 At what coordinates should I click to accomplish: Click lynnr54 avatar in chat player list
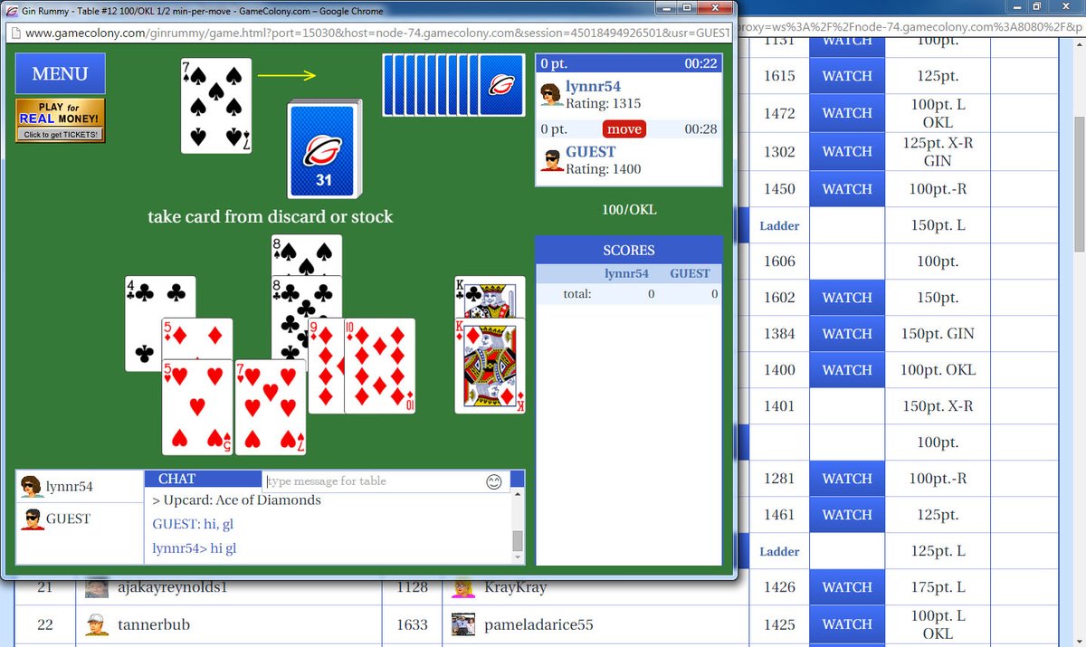[33, 486]
